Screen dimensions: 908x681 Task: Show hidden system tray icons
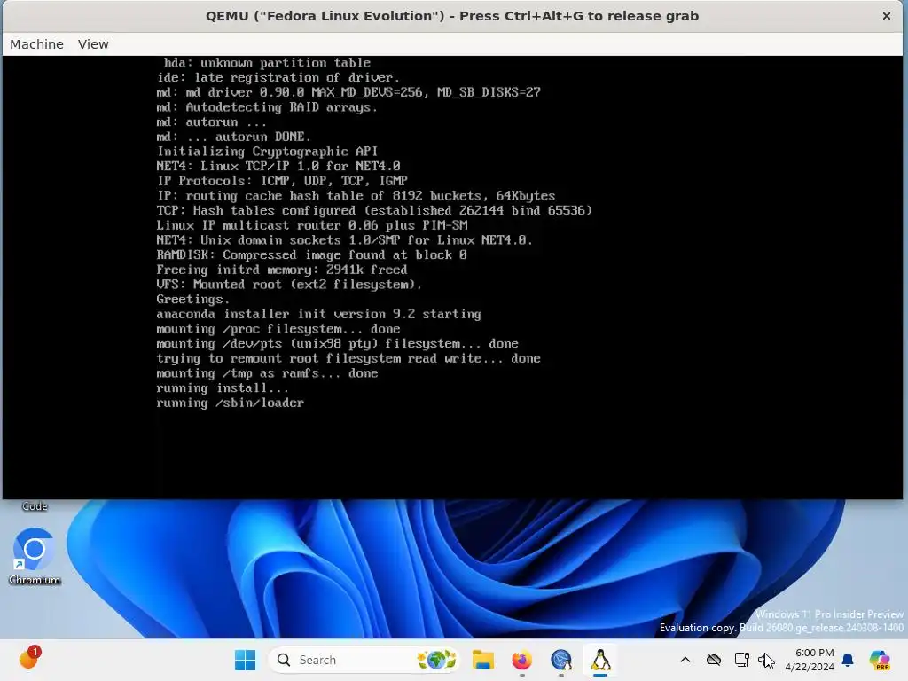click(x=685, y=660)
